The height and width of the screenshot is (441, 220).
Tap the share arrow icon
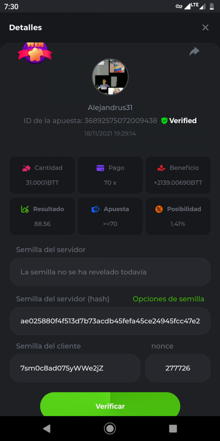[194, 52]
